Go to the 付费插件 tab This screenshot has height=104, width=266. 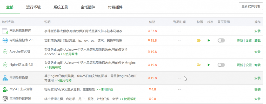tap(115, 7)
